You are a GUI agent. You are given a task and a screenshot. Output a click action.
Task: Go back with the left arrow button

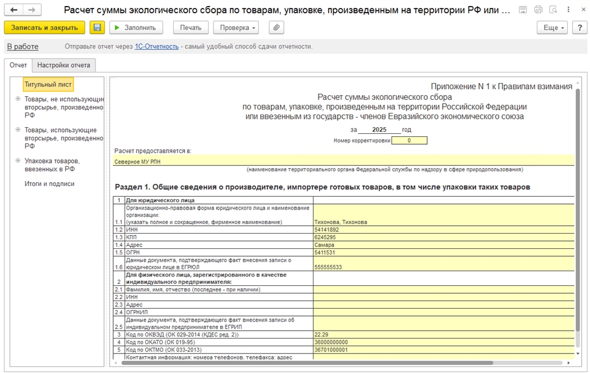pos(14,10)
